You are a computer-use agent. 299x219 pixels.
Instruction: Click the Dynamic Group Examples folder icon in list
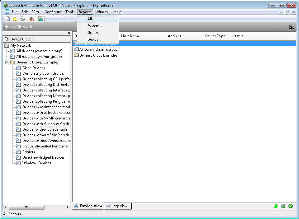76,55
